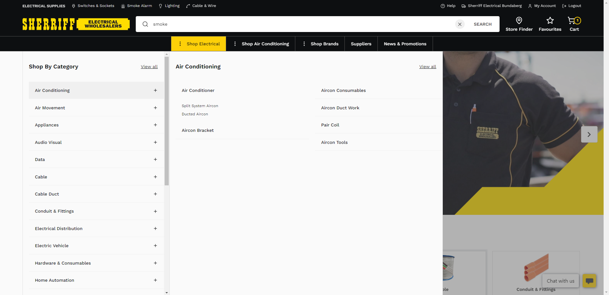This screenshot has width=609, height=295.
Task: Expand the Electric Vehicle category
Action: [155, 246]
